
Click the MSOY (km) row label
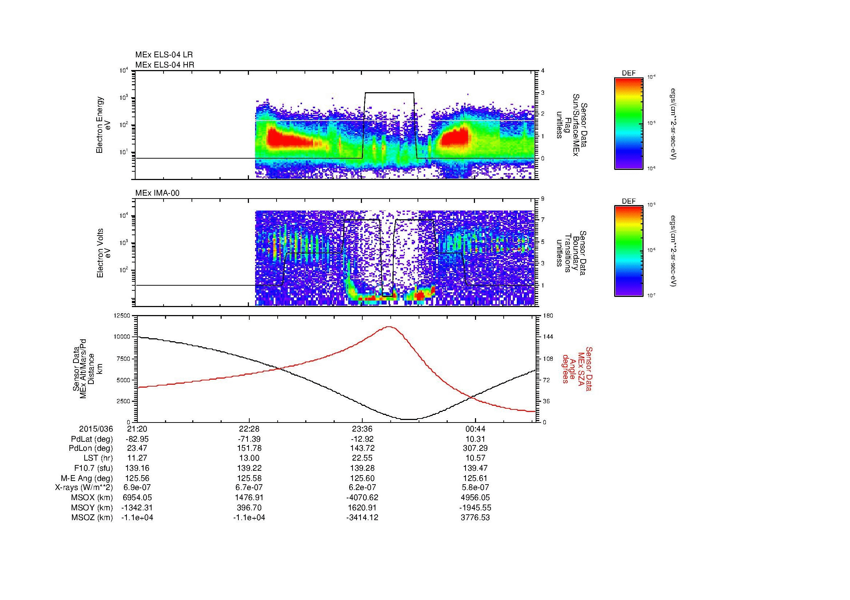pyautogui.click(x=92, y=507)
